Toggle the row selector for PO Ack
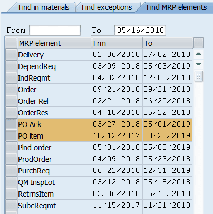213x214 pixels. pos(12,124)
